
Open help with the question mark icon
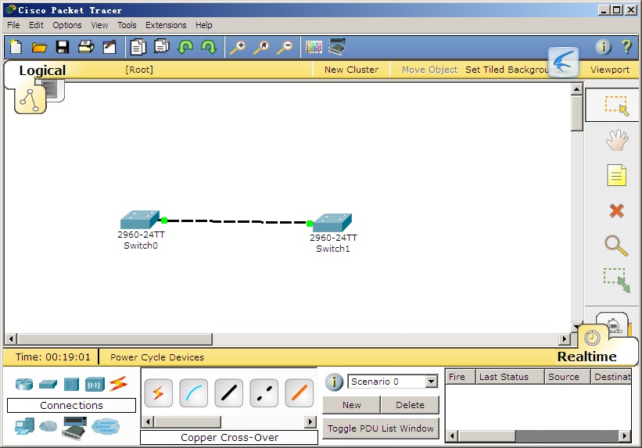click(626, 47)
